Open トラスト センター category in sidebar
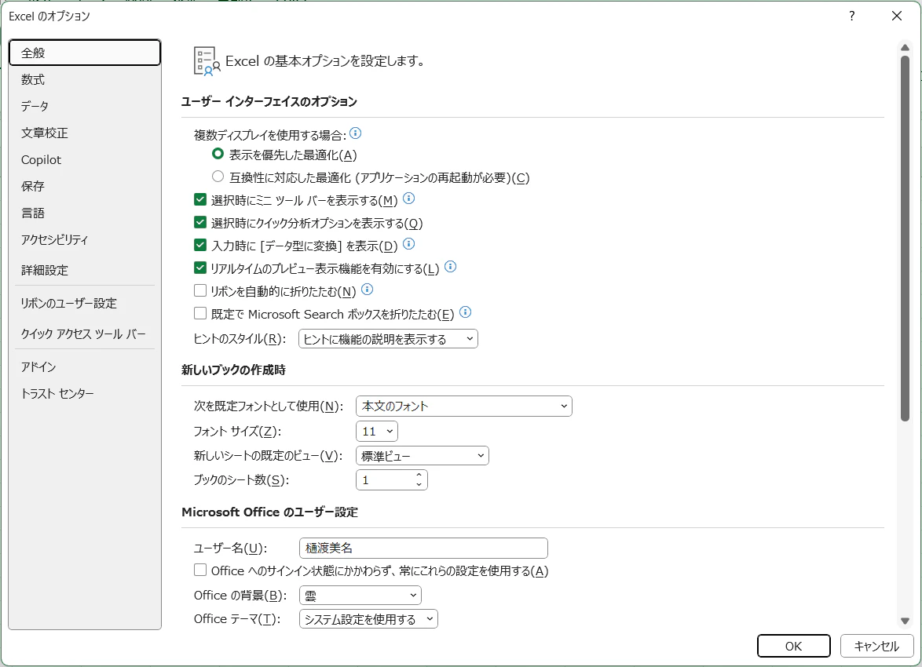 [85, 393]
